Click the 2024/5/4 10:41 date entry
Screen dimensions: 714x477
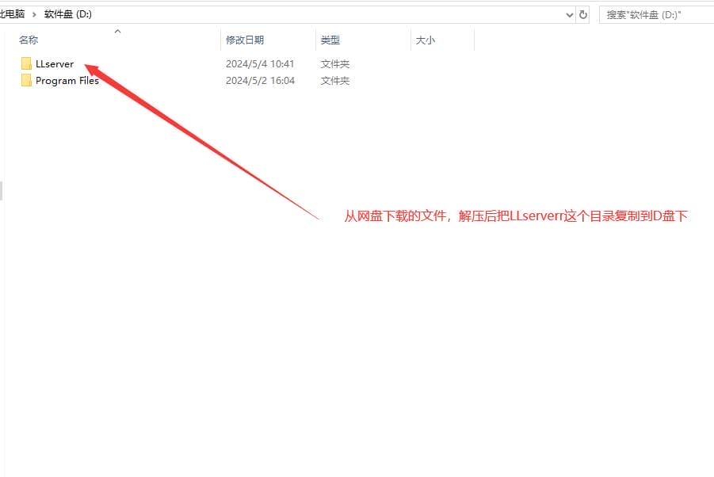coord(260,63)
